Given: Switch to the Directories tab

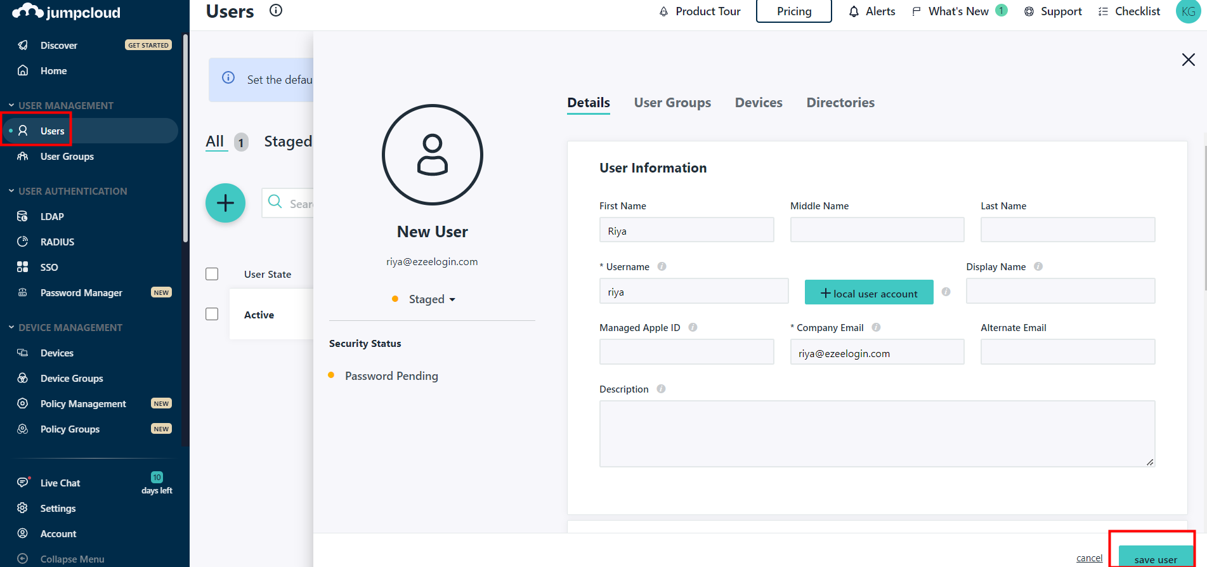Looking at the screenshot, I should [x=840, y=103].
